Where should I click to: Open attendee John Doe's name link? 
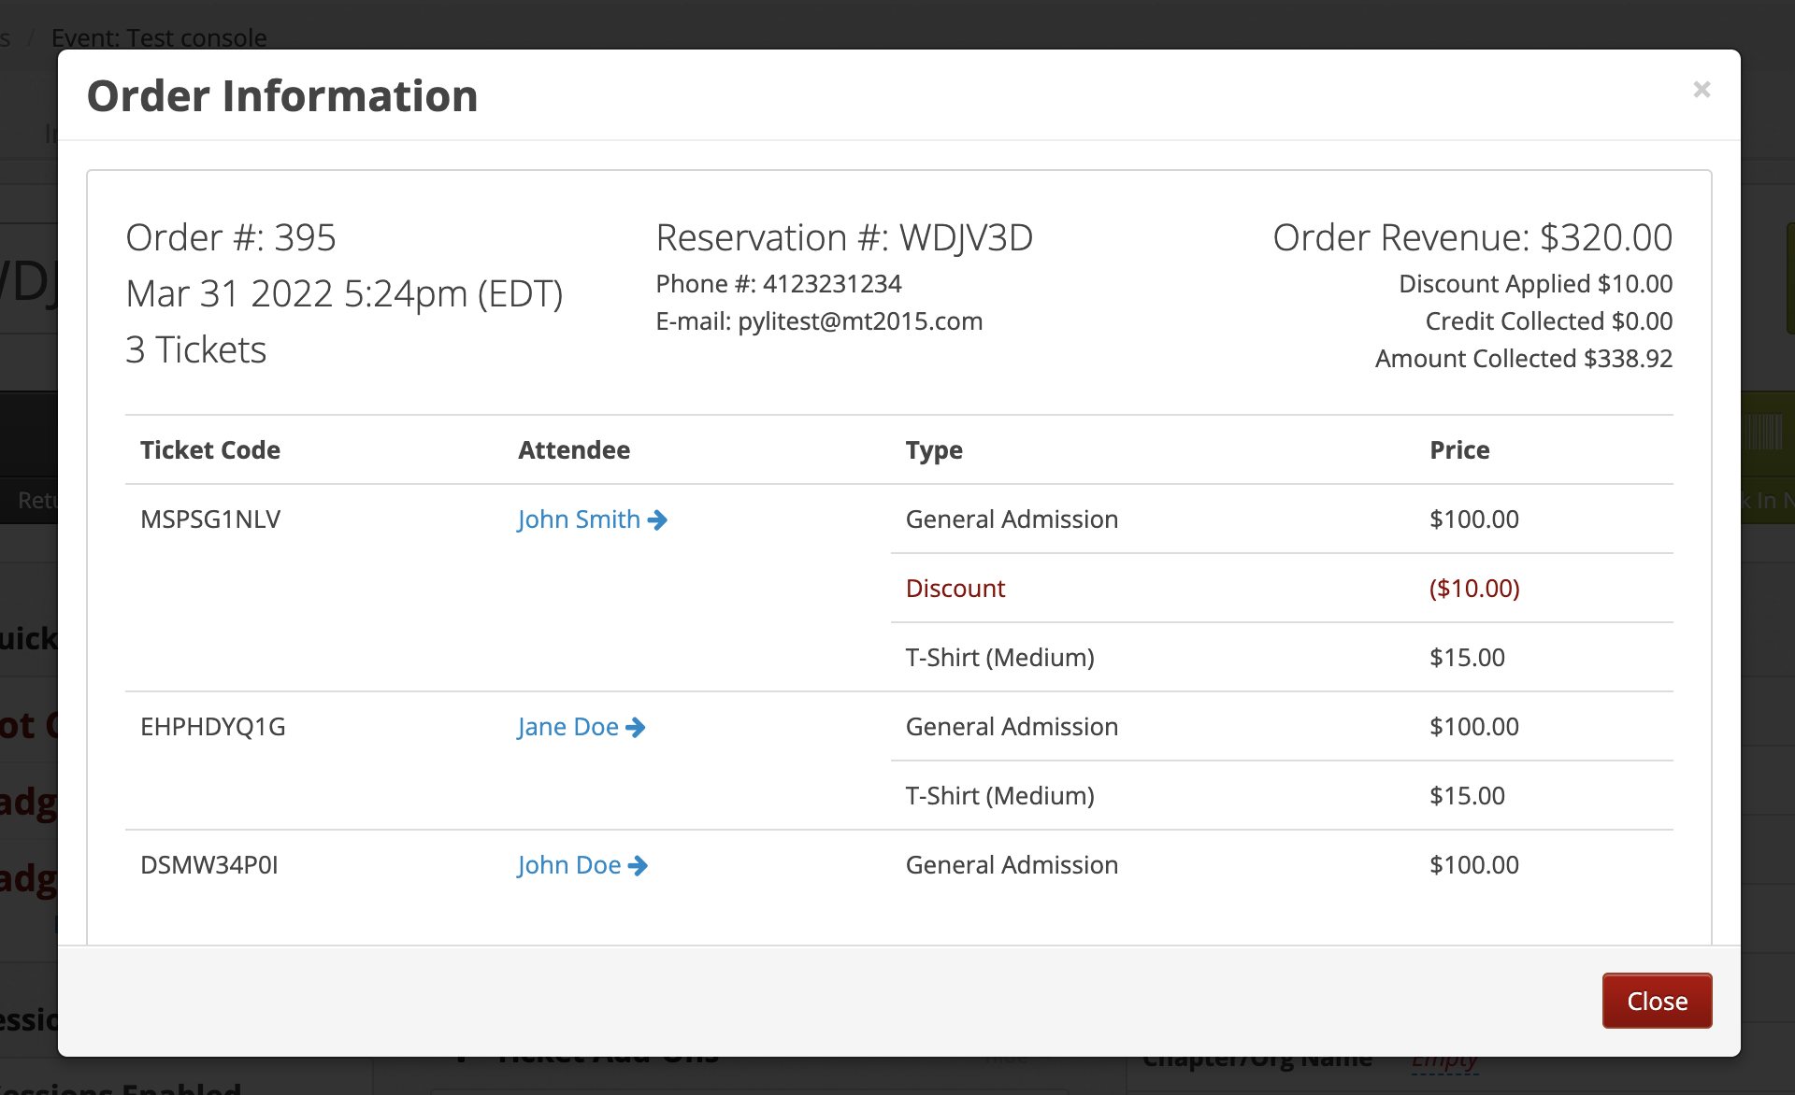click(x=568, y=865)
